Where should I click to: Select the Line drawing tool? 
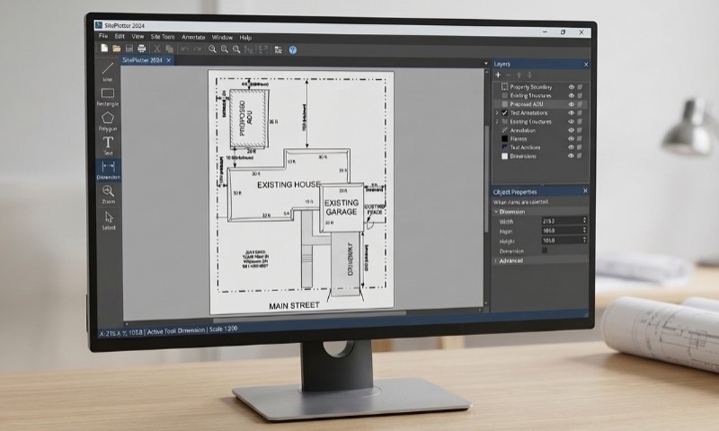pyautogui.click(x=107, y=72)
